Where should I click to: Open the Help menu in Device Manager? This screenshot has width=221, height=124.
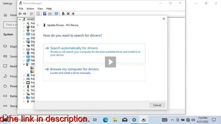tap(49, 9)
